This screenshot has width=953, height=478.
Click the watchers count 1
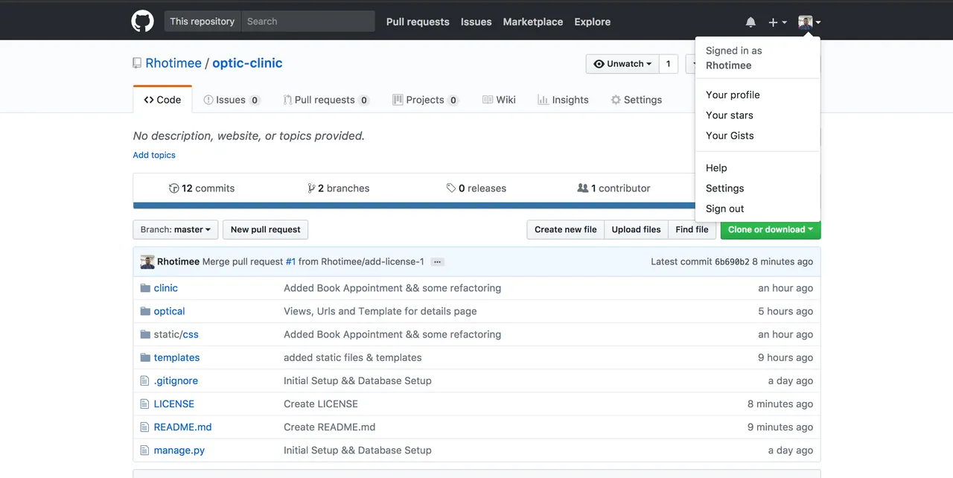pyautogui.click(x=669, y=64)
